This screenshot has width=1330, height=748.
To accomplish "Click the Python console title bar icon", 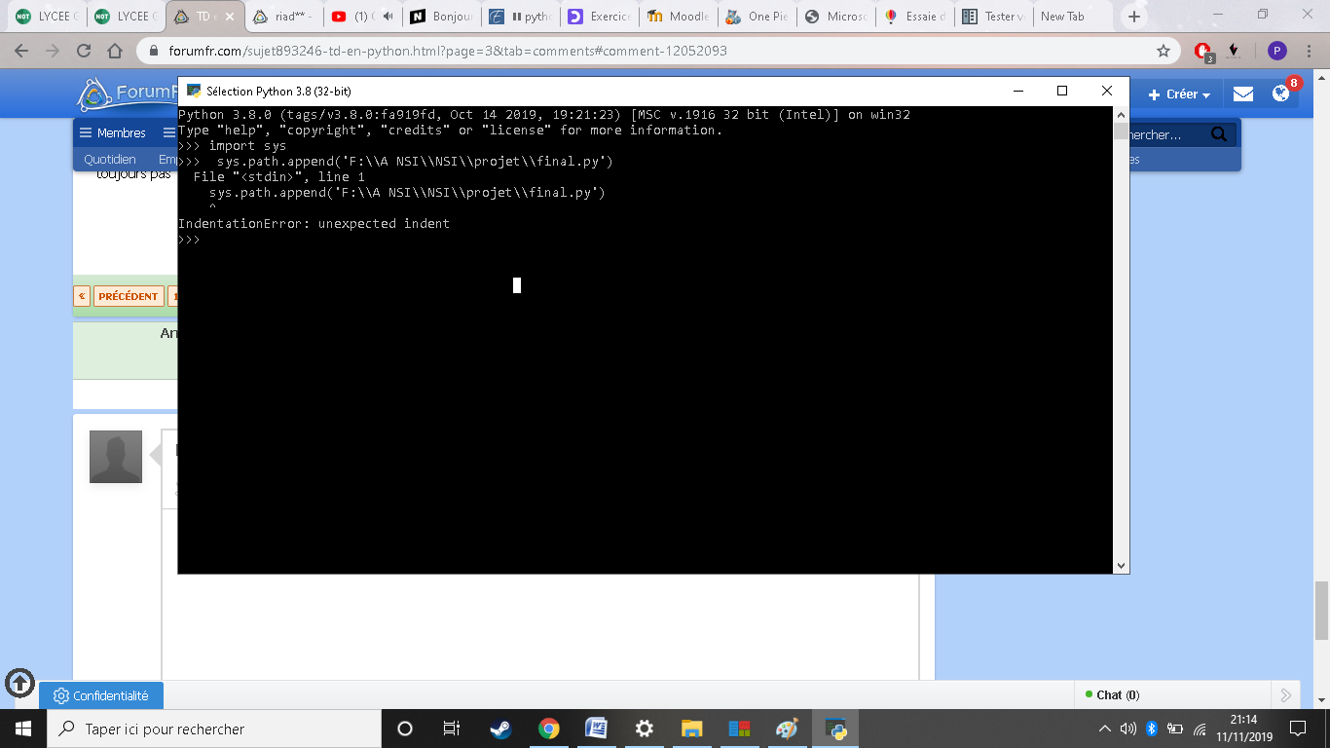I will (x=194, y=91).
